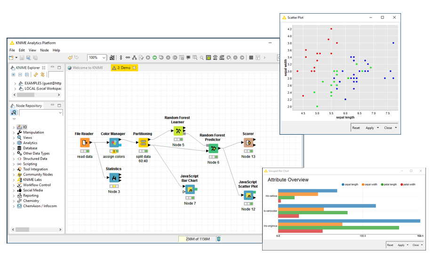Image resolution: width=433 pixels, height=267 pixels.
Task: Open the File menu
Action: tap(12, 50)
